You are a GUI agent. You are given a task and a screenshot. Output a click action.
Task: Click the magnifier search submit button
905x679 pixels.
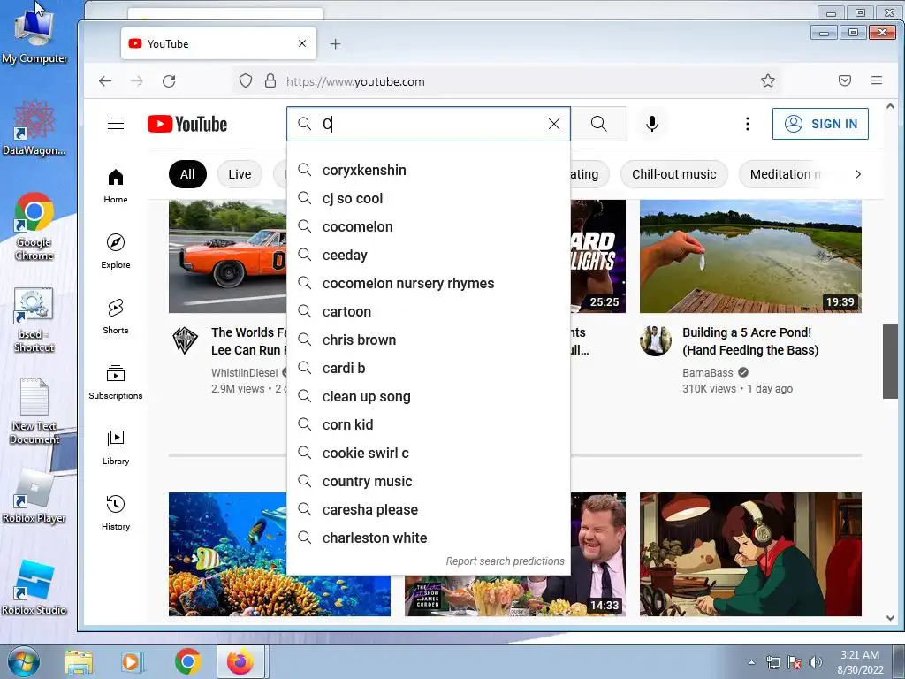[598, 124]
